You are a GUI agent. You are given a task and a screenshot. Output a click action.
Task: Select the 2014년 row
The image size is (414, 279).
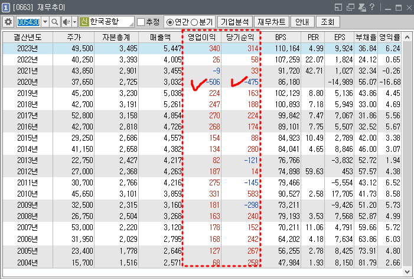(202, 150)
